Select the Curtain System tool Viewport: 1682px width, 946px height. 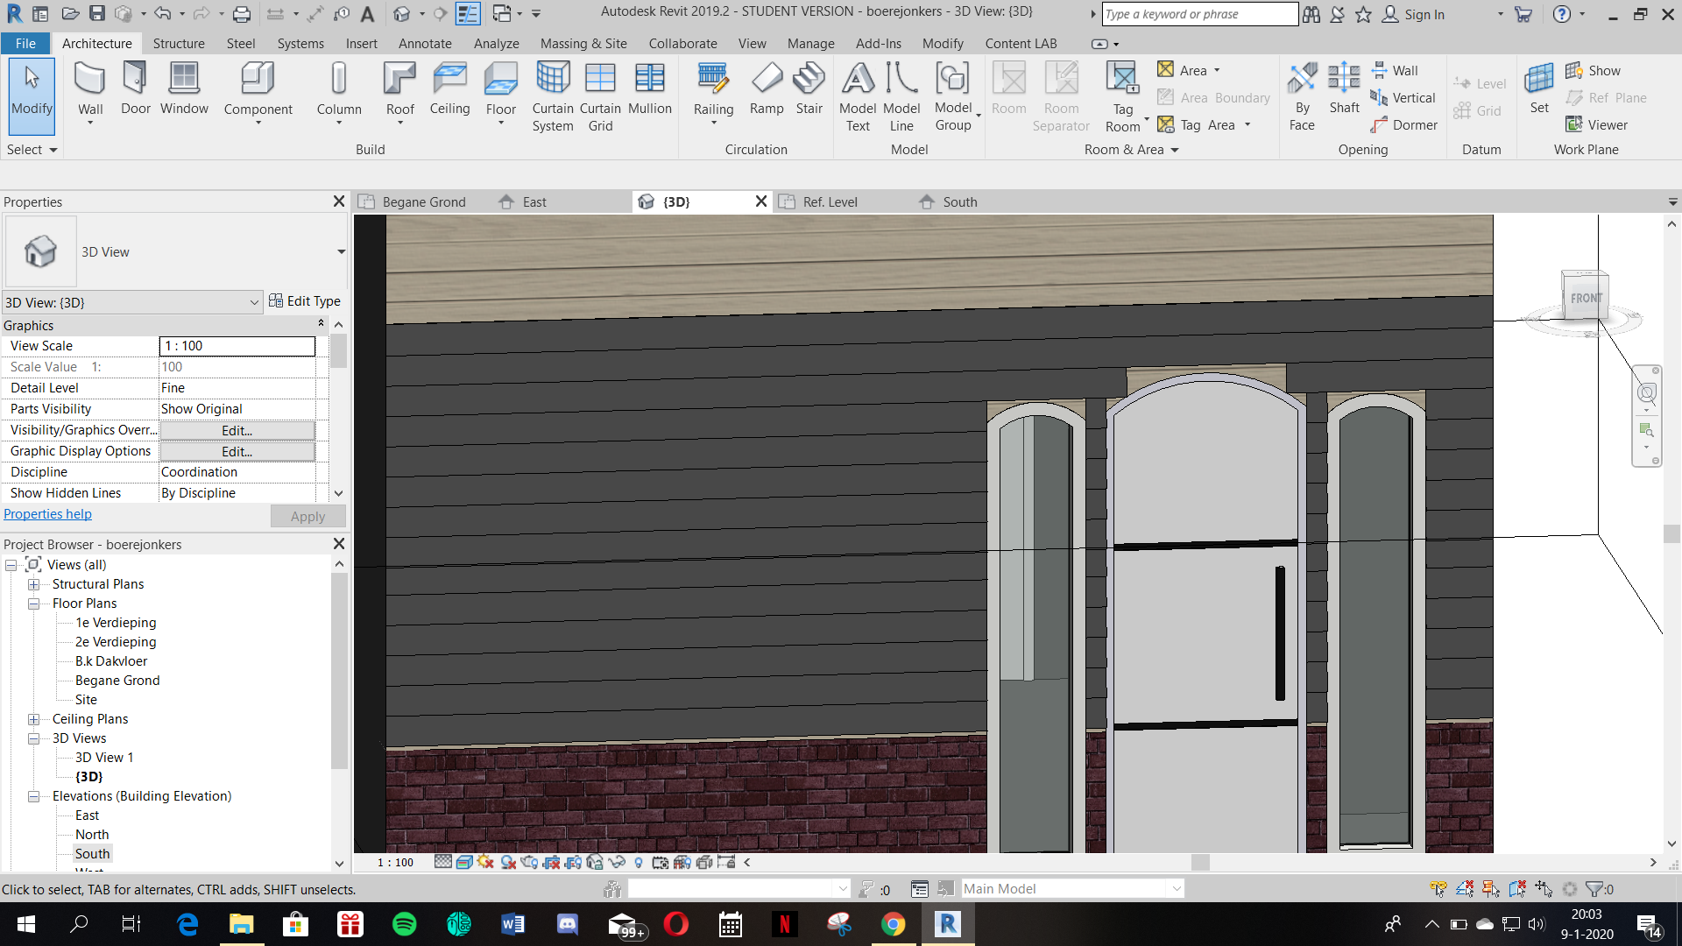click(552, 96)
